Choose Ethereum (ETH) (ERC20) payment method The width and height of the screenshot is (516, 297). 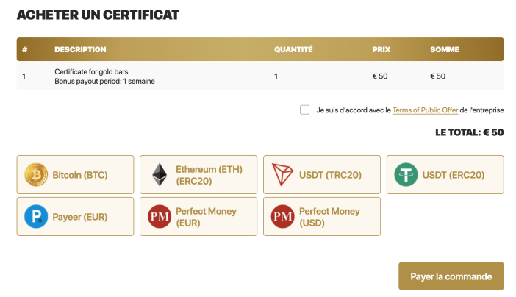point(198,174)
